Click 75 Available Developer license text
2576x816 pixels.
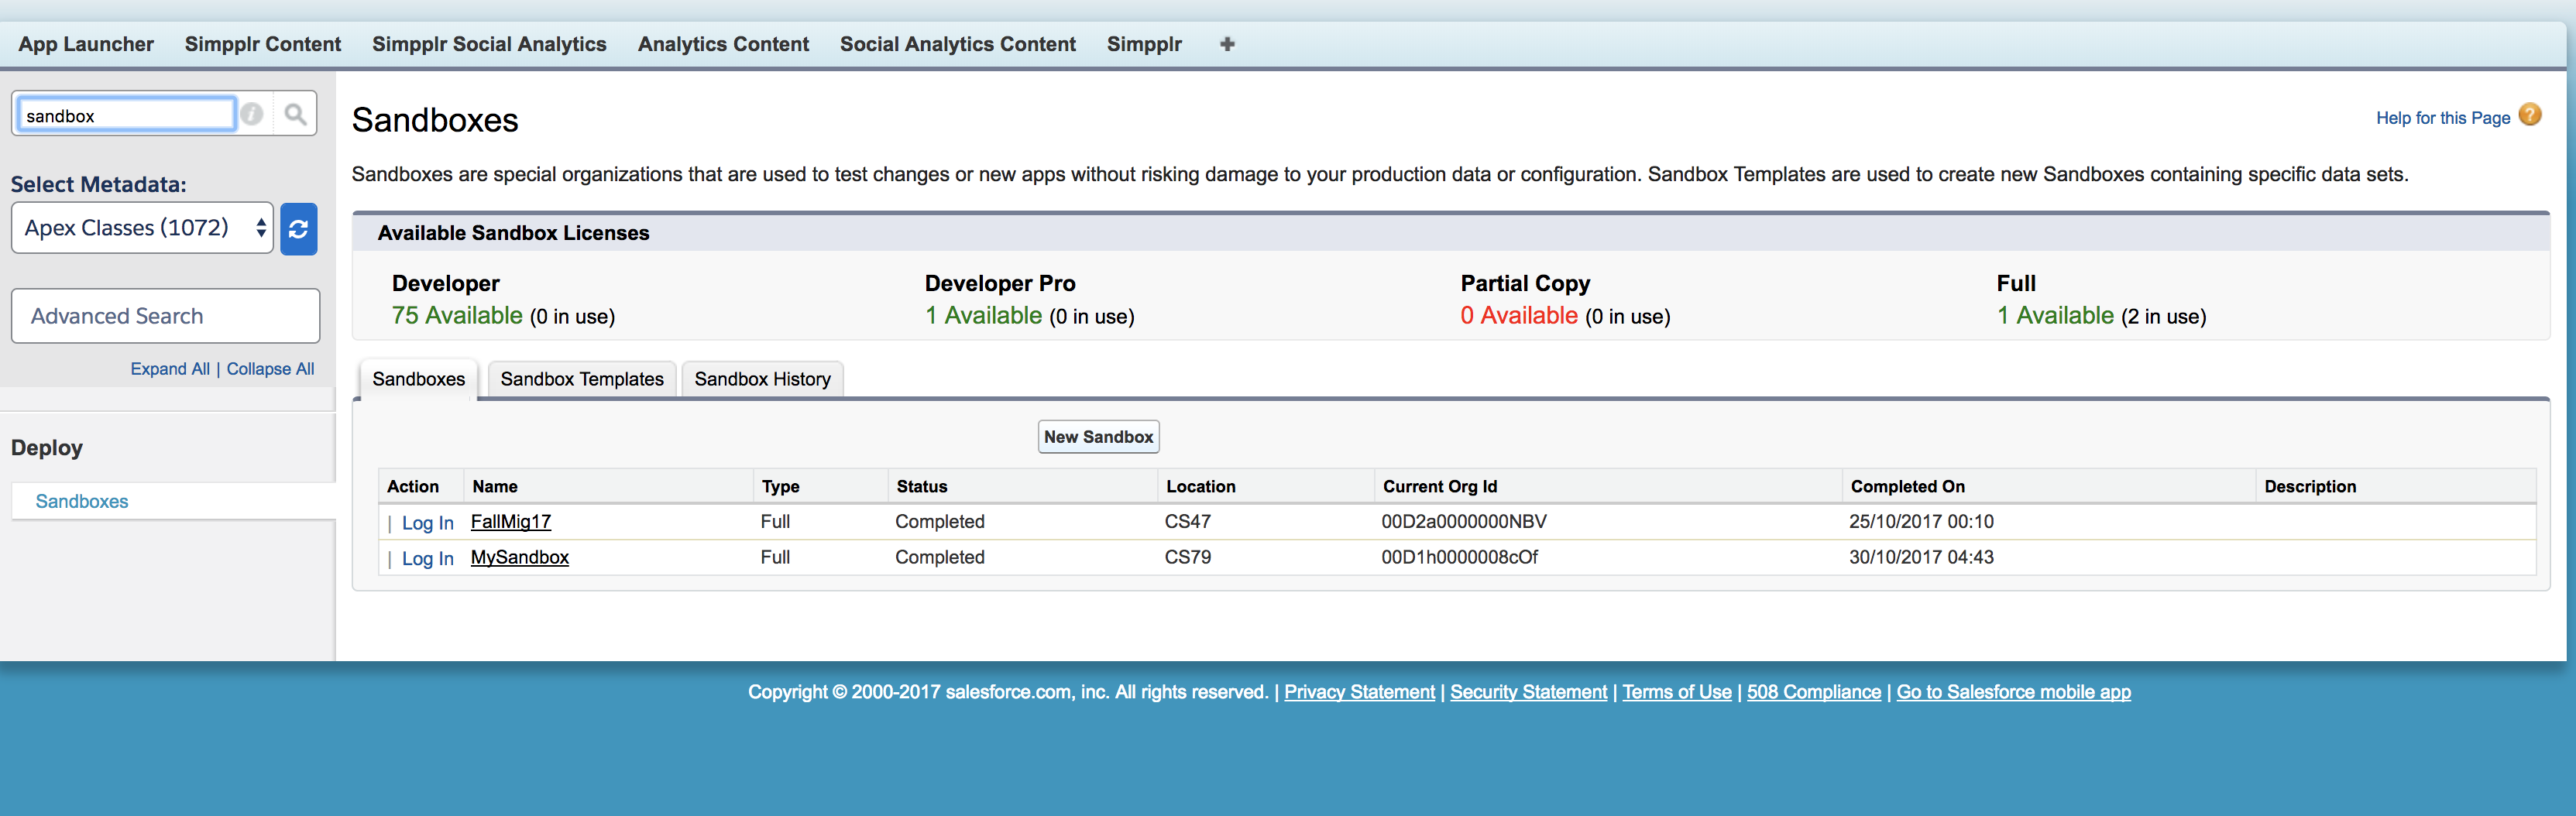[457, 316]
